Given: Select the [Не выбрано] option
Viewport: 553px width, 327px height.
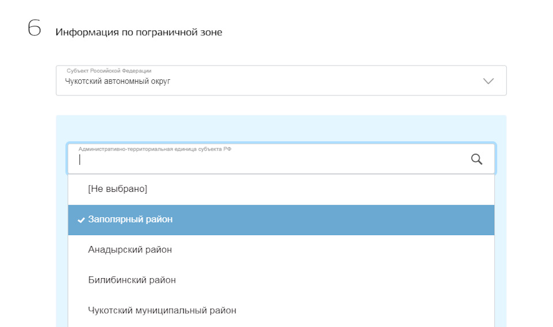Looking at the screenshot, I should pos(118,188).
